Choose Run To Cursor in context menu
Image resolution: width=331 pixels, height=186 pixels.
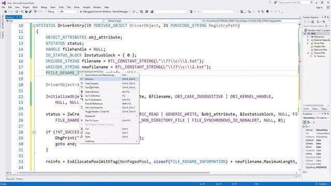(109, 120)
